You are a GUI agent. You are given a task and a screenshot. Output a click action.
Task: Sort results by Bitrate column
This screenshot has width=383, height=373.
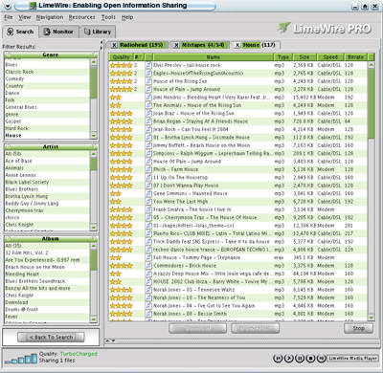(x=355, y=57)
